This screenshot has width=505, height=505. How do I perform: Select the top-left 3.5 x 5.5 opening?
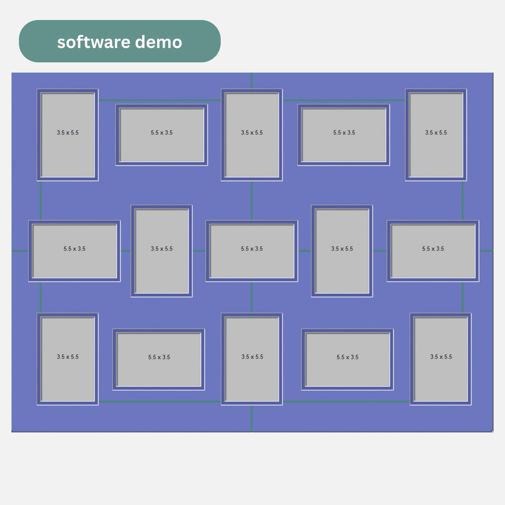point(68,135)
